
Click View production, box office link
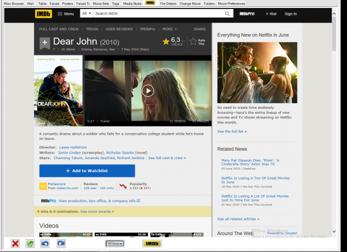[99, 200]
